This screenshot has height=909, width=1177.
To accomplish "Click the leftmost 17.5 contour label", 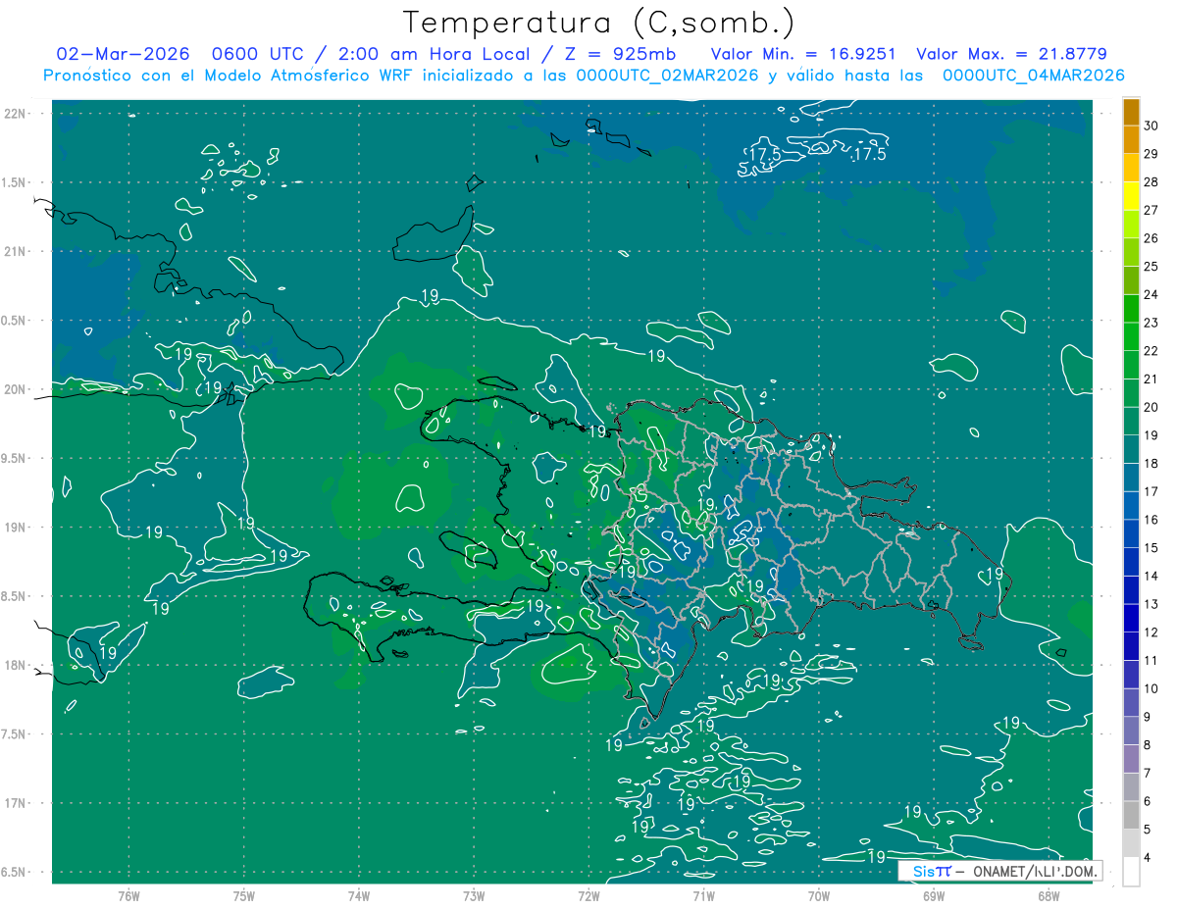I will point(764,154).
